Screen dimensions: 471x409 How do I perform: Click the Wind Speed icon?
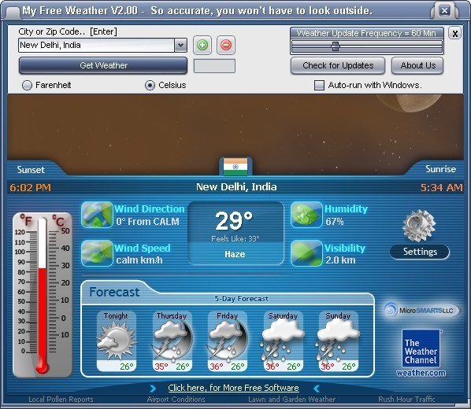pos(97,253)
